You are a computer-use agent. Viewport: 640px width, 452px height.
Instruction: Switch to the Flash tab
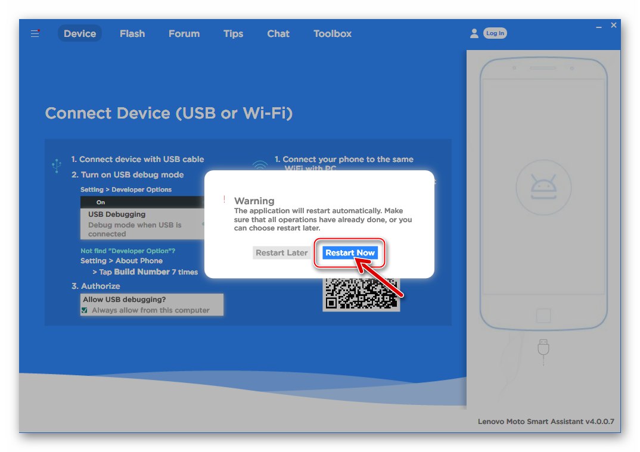[x=132, y=33]
